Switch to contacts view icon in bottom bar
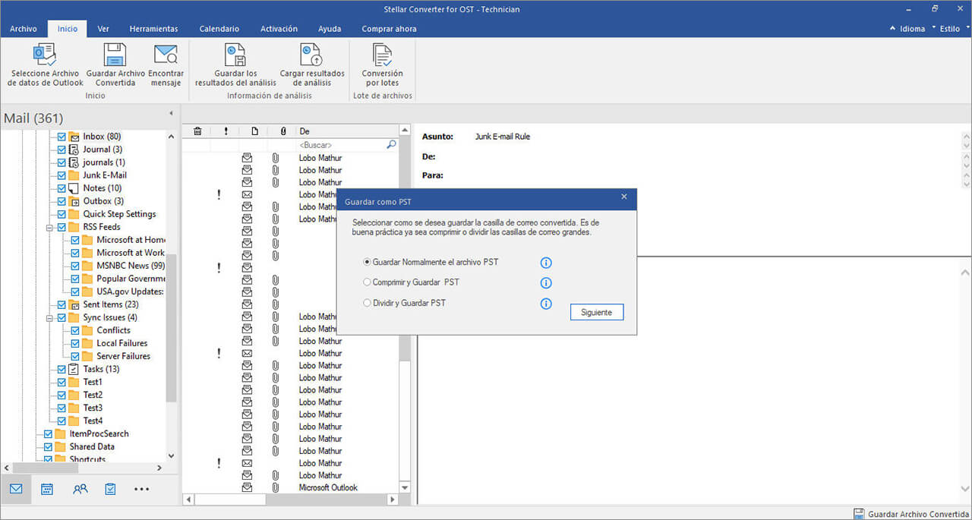 point(80,489)
